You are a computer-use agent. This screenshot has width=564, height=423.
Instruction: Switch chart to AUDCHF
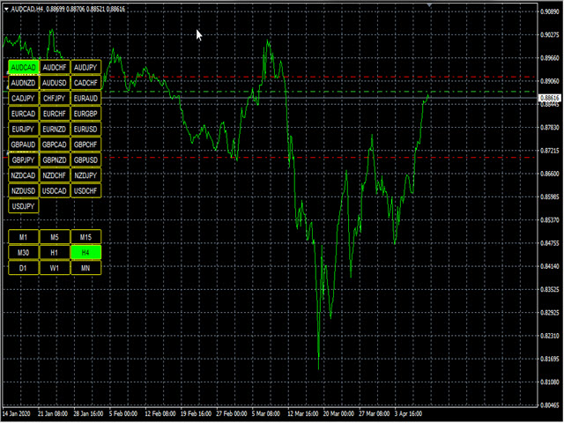coord(55,67)
